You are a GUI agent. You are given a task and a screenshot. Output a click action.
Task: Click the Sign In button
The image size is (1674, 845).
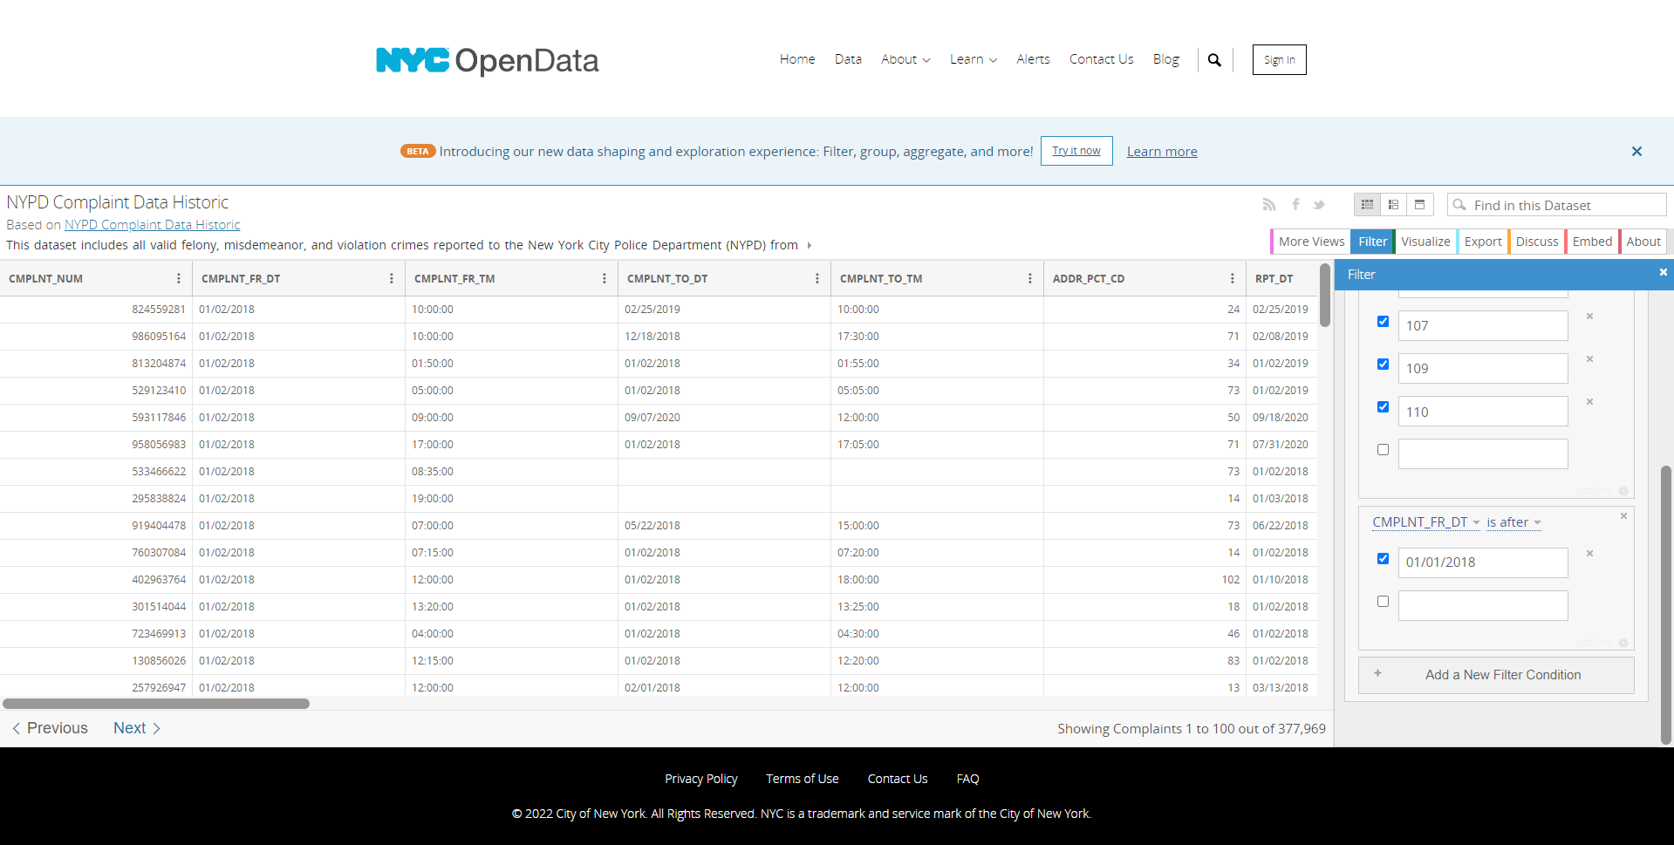(x=1279, y=60)
